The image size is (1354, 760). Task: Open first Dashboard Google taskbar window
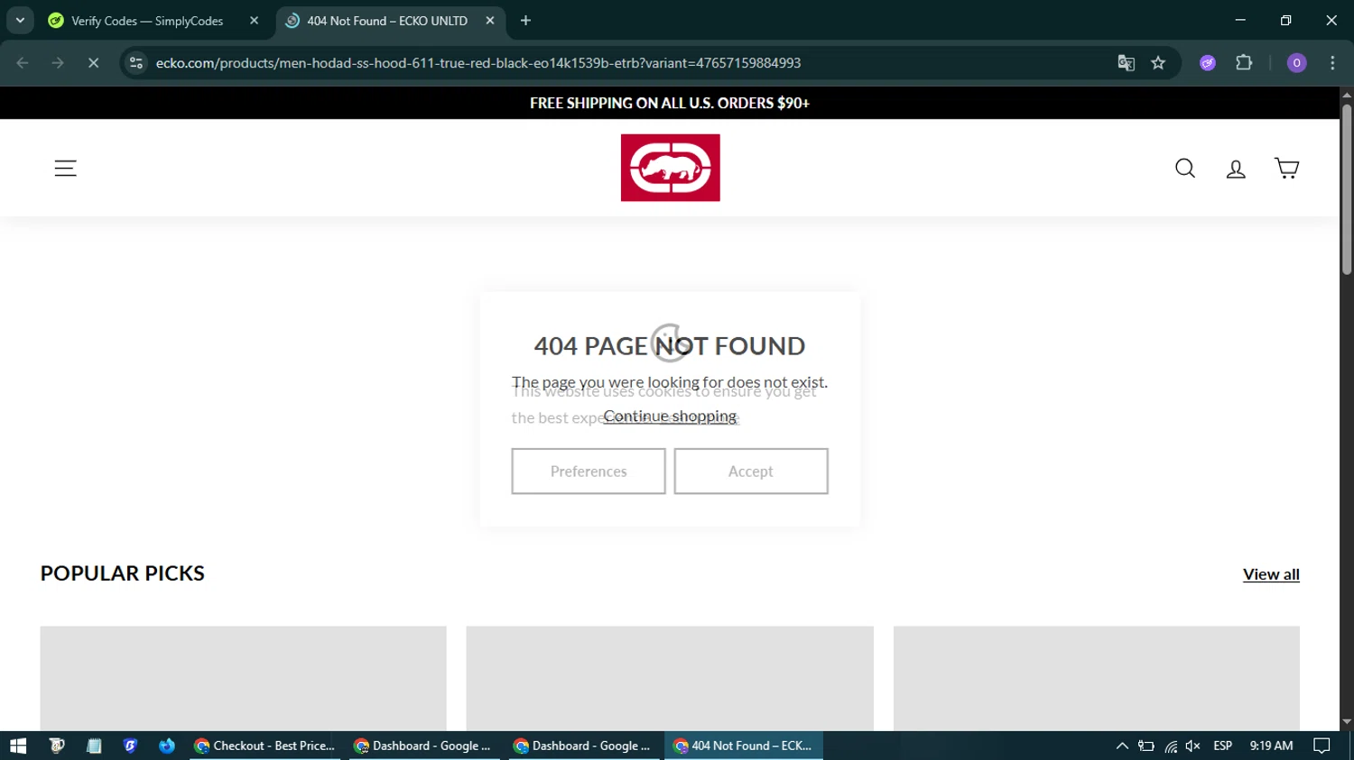click(424, 746)
